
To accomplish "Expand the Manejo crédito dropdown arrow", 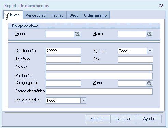I will pos(83,100).
